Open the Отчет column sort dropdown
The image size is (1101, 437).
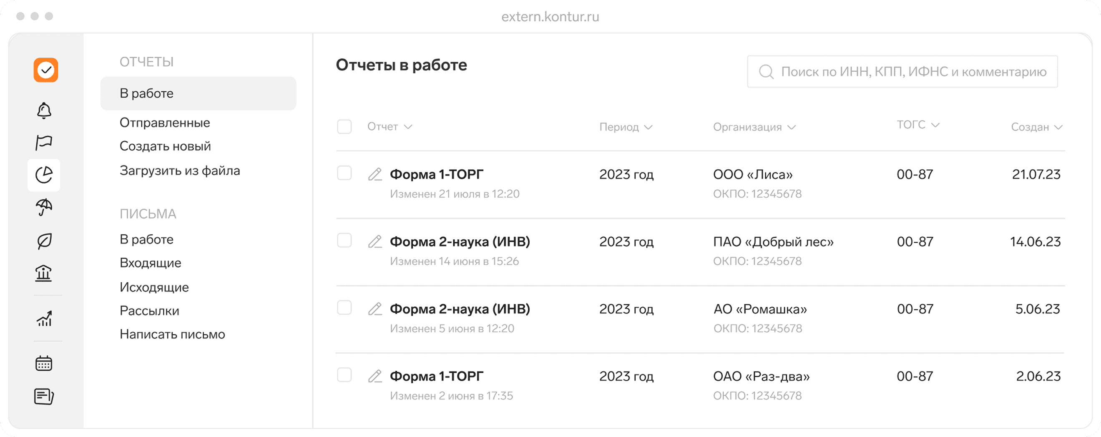tap(389, 126)
